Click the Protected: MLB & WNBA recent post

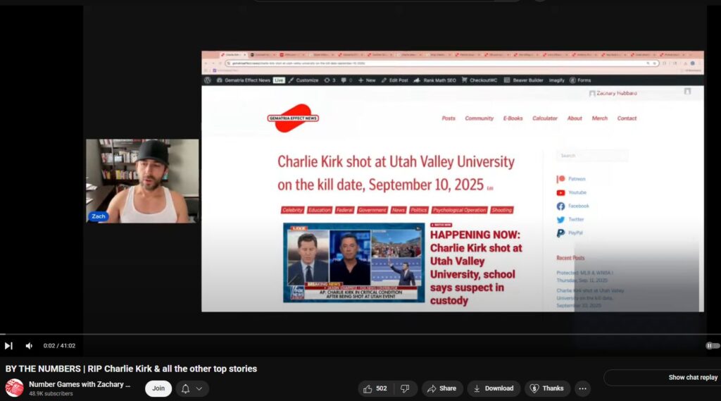[584, 276]
